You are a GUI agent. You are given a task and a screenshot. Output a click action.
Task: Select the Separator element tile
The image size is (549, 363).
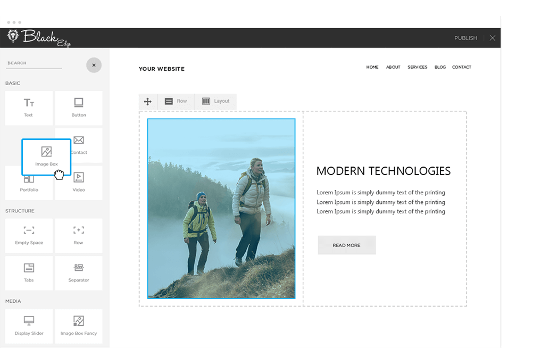tap(78, 273)
